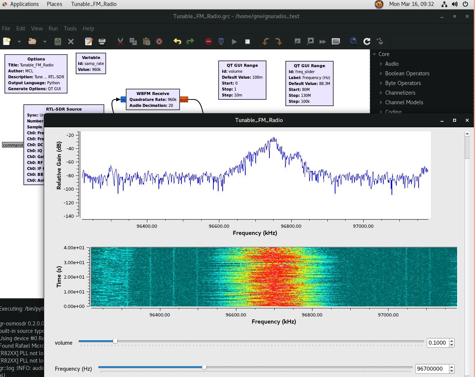
Task: Click the new flowgraph icon
Action: (7, 42)
